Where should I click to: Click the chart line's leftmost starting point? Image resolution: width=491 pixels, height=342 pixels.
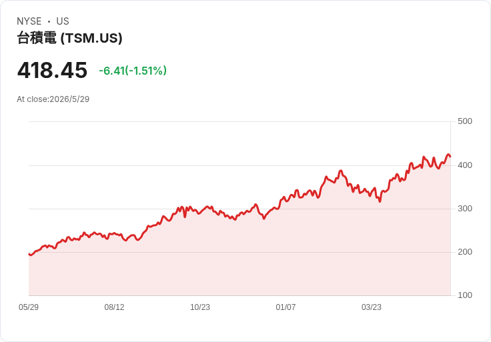point(29,254)
